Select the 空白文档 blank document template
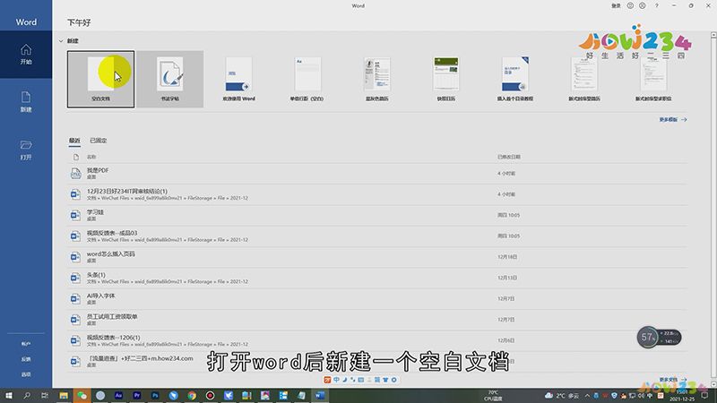Image resolution: width=717 pixels, height=403 pixels. [100, 79]
